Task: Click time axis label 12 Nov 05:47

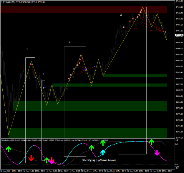Action: click(121, 171)
